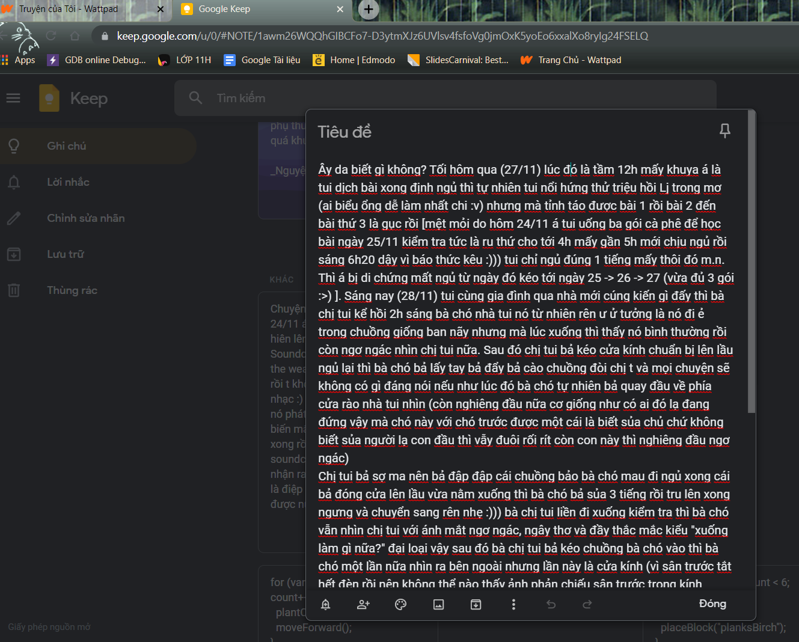Open the background color palette

400,604
